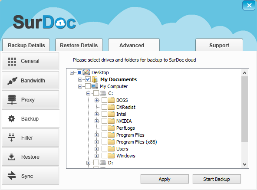Click the Restore download icon
The image size is (257, 190).
11,157
